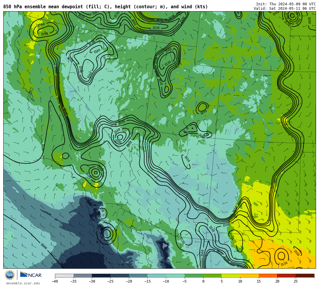Click the -35 colorbar tick label

(74, 281)
